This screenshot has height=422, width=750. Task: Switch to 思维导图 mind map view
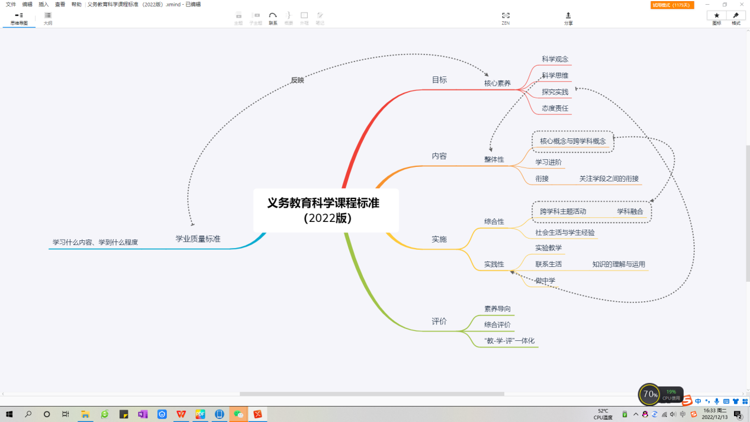19,18
